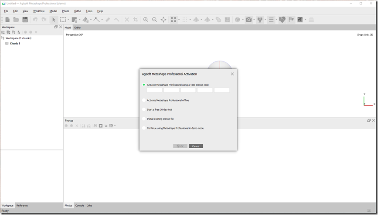Open the Ortho menu in the menu bar
The width and height of the screenshot is (378, 215).
pos(77,11)
